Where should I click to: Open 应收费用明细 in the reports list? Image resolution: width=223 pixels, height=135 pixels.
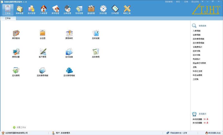pos(198,39)
